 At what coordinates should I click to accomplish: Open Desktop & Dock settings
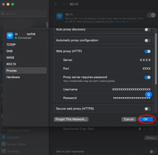click(18, 131)
